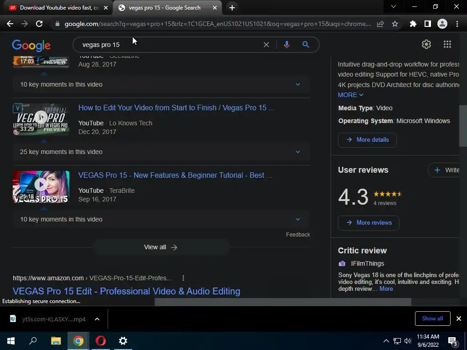Open Settings from the taskbar

point(123,341)
